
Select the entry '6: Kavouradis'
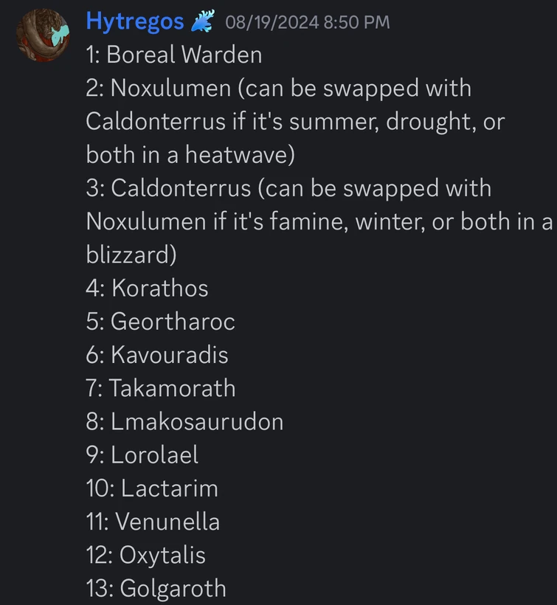point(156,355)
